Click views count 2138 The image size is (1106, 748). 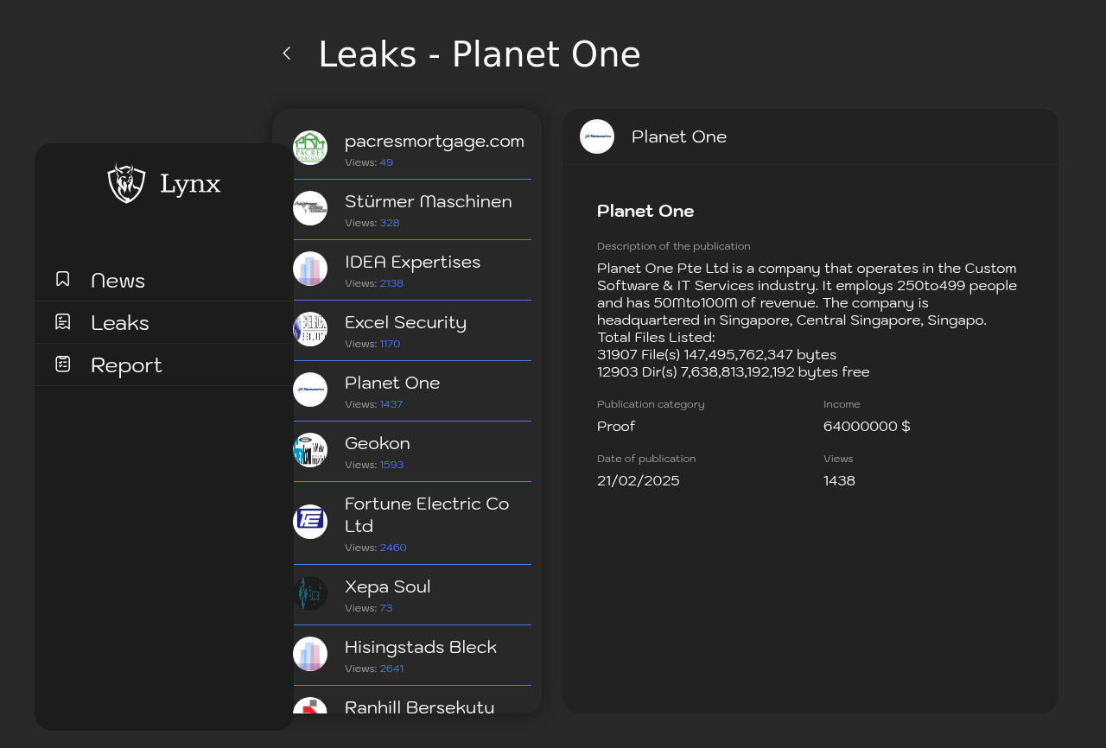(x=391, y=283)
